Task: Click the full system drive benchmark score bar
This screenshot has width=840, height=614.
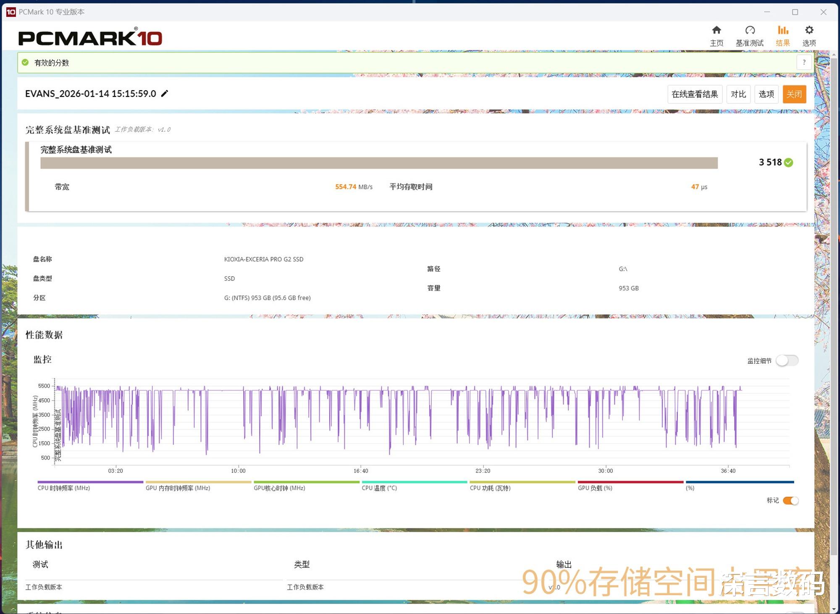Action: coord(378,163)
